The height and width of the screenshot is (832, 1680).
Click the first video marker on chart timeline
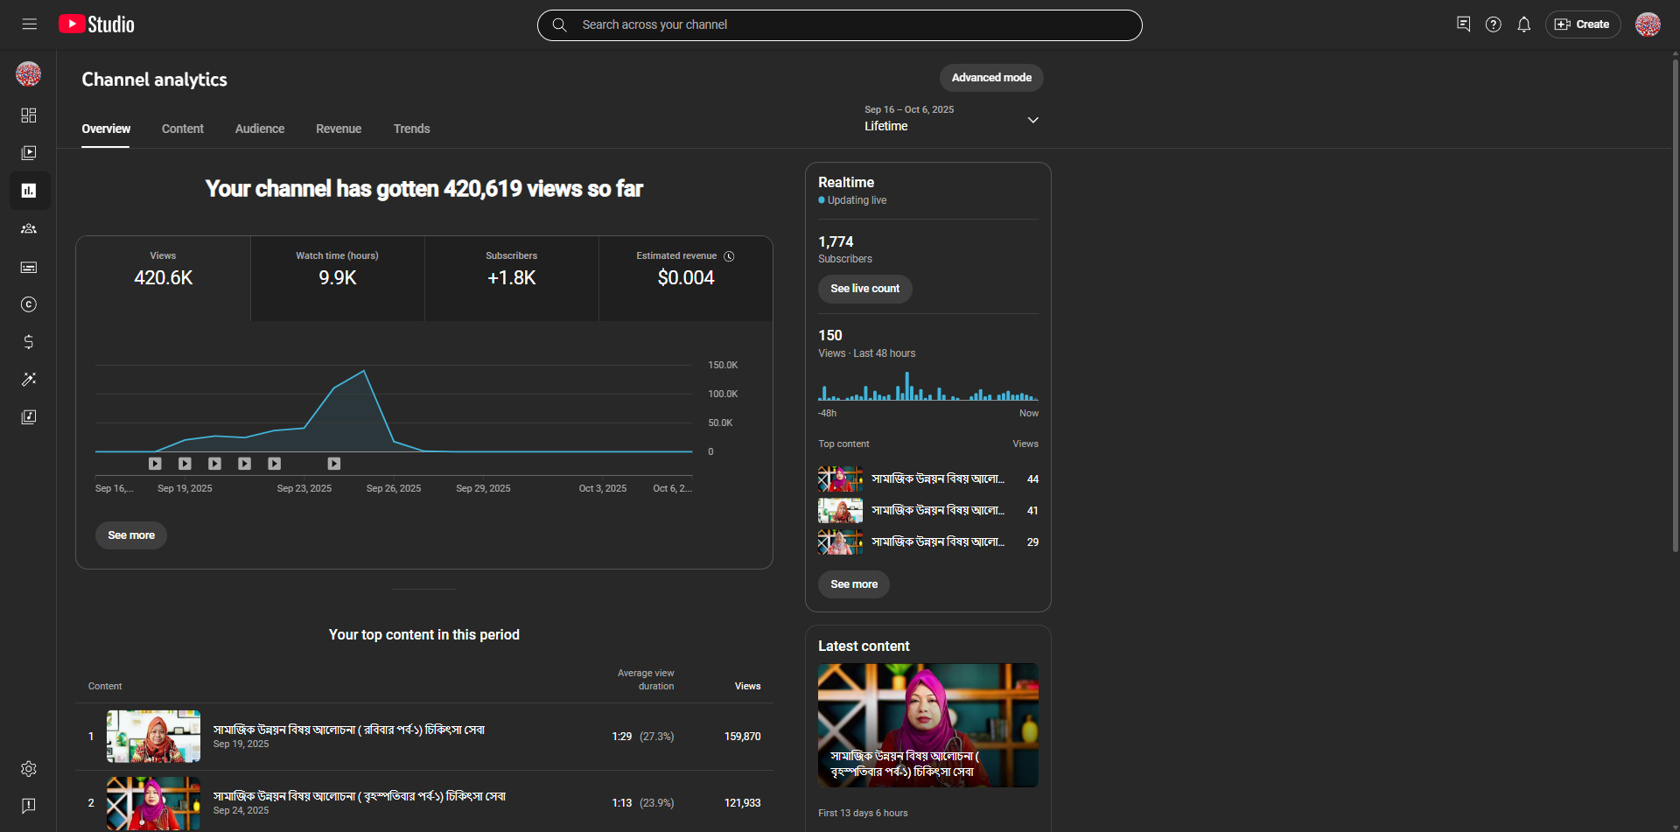click(155, 464)
